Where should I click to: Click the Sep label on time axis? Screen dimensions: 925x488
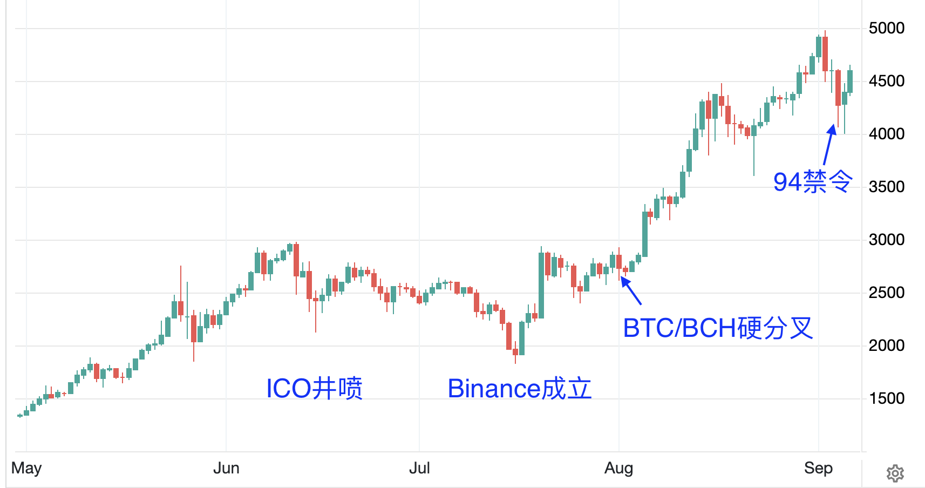pos(818,468)
